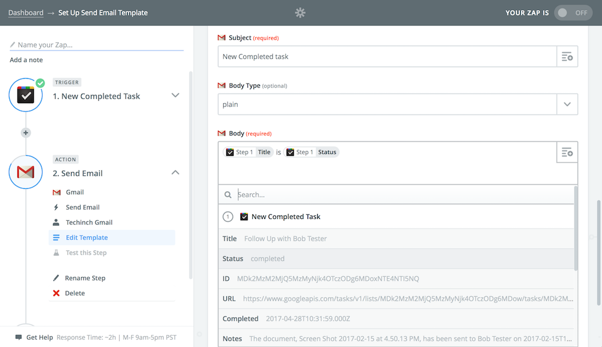This screenshot has width=602, height=347.
Task: Delete the Send Email step
Action: tap(75, 293)
